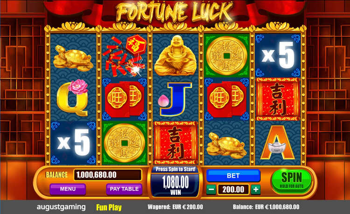Click the green SPIN button
This screenshot has height=214, width=350.
point(292,181)
